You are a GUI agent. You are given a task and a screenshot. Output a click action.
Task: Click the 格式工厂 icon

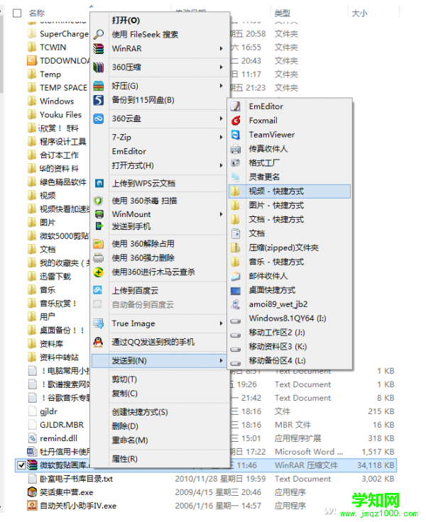(236, 163)
